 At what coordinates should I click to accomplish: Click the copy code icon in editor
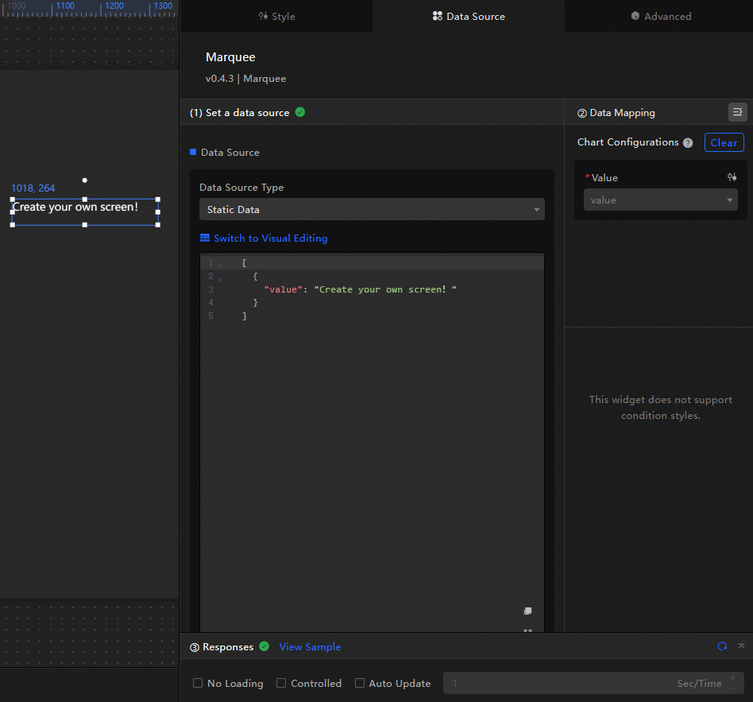(527, 611)
